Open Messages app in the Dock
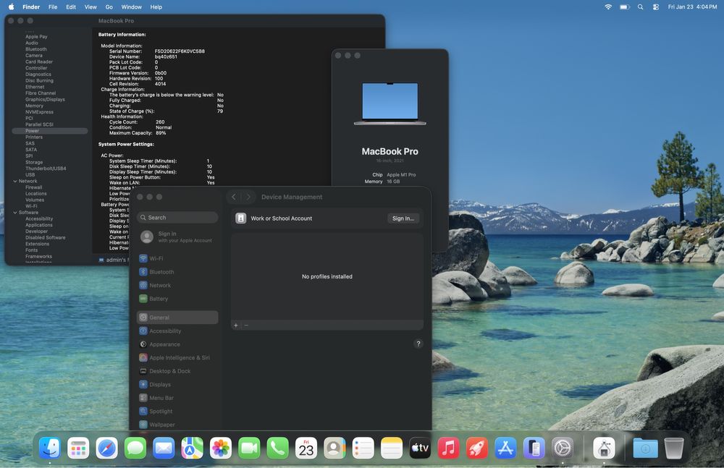This screenshot has width=724, height=468. click(135, 448)
